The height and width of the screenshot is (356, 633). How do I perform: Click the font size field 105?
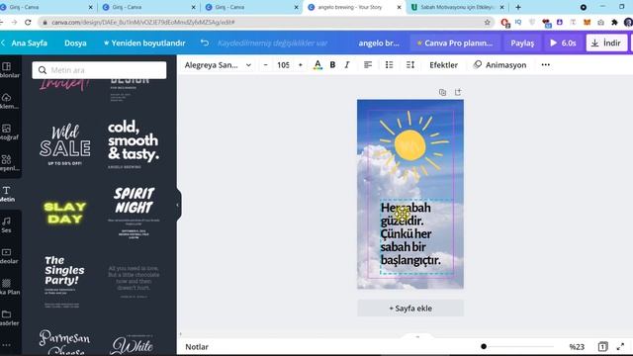click(x=283, y=65)
